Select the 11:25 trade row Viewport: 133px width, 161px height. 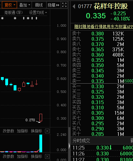pos(102,148)
